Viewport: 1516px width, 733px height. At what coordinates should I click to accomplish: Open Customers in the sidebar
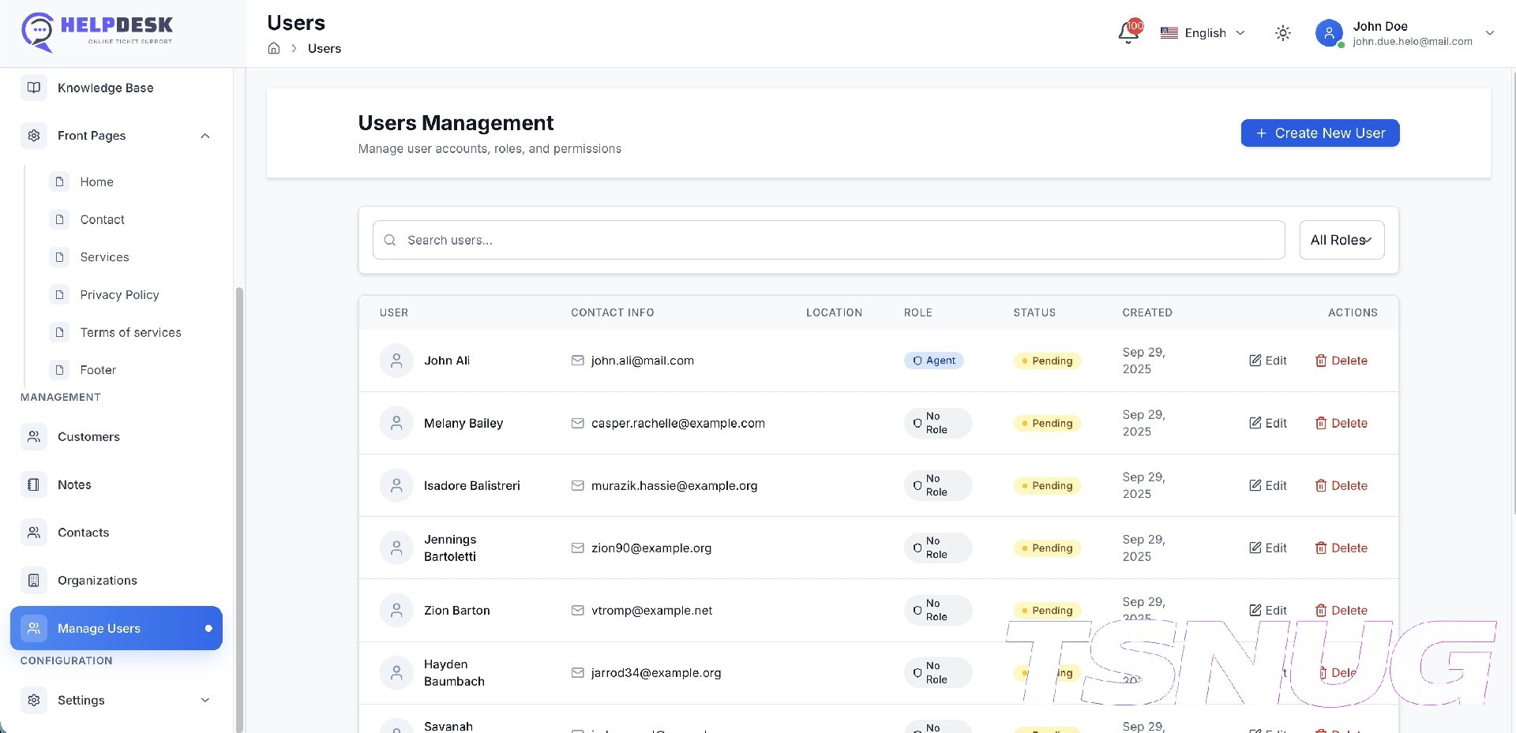click(x=88, y=437)
